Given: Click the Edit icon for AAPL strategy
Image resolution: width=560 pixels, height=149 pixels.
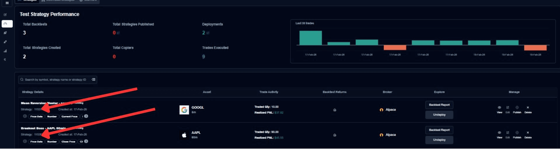Looking at the screenshot, I should [x=508, y=133].
